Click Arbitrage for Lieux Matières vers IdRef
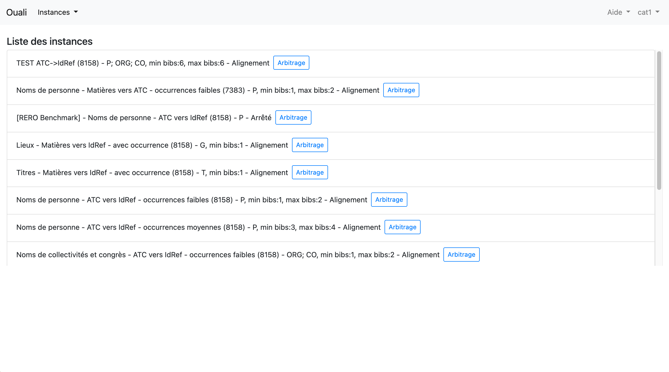This screenshot has width=669, height=372. (x=310, y=145)
